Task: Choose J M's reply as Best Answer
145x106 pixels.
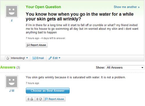Action: (x=48, y=90)
